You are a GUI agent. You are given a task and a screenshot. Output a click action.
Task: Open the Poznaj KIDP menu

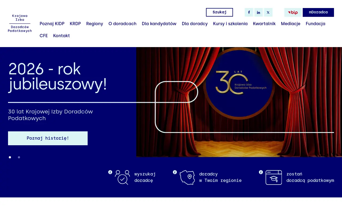(x=52, y=24)
